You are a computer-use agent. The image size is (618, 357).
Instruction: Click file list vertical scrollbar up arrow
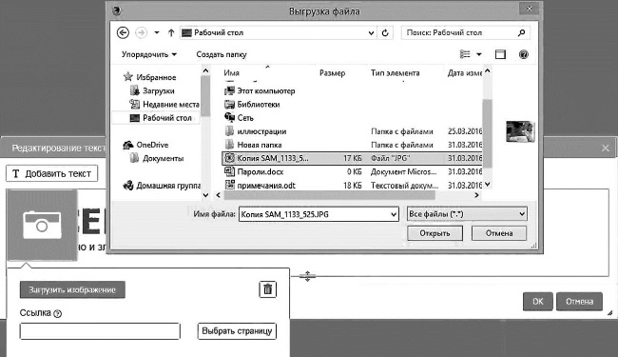(x=488, y=71)
